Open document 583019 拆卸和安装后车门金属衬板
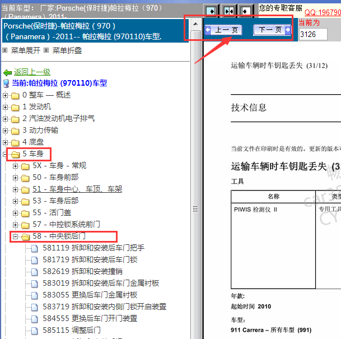Image resolution: width=341 pixels, height=339 pixels. click(x=101, y=283)
